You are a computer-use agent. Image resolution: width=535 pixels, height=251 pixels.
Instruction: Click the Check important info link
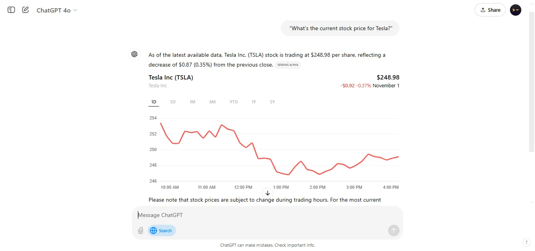pyautogui.click(x=294, y=245)
